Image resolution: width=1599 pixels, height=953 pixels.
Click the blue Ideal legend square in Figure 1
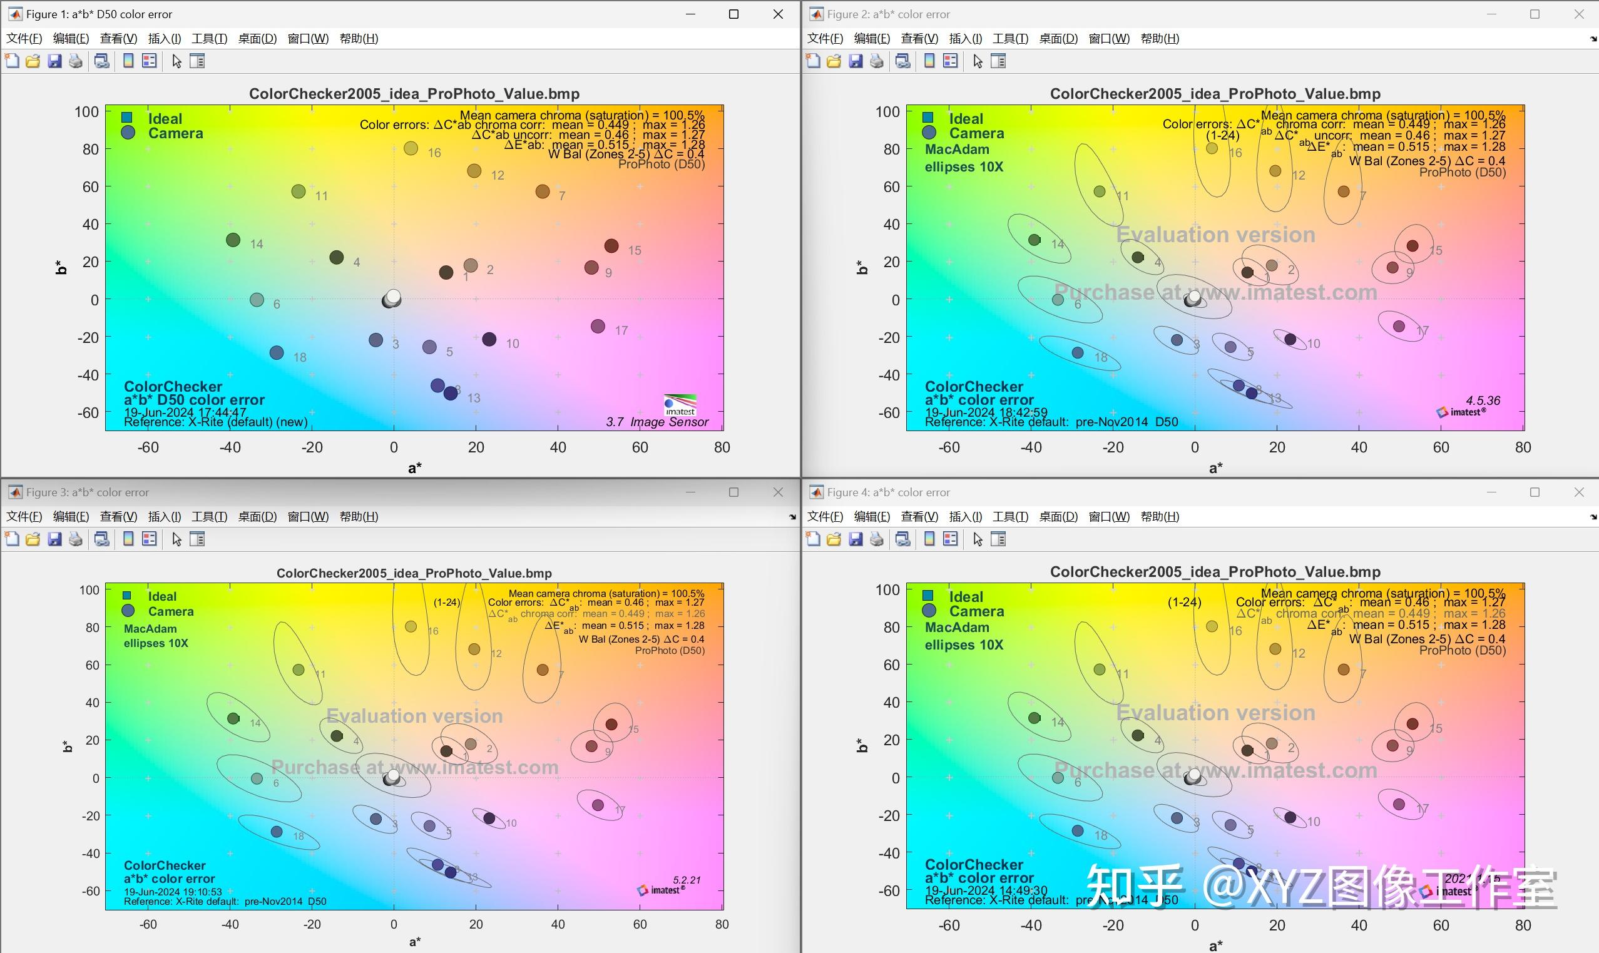tap(128, 118)
